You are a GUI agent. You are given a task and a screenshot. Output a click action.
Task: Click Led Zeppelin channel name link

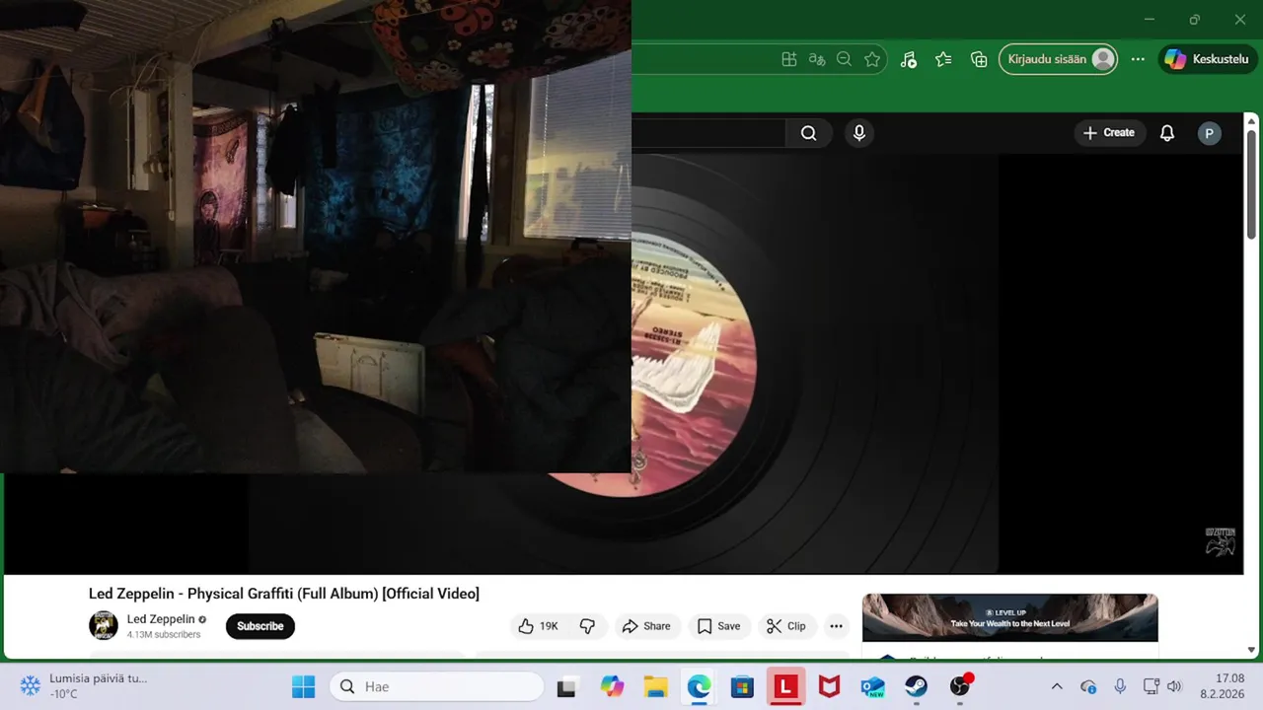coord(161,619)
